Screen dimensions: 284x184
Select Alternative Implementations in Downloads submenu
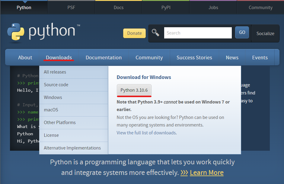pos(74,148)
